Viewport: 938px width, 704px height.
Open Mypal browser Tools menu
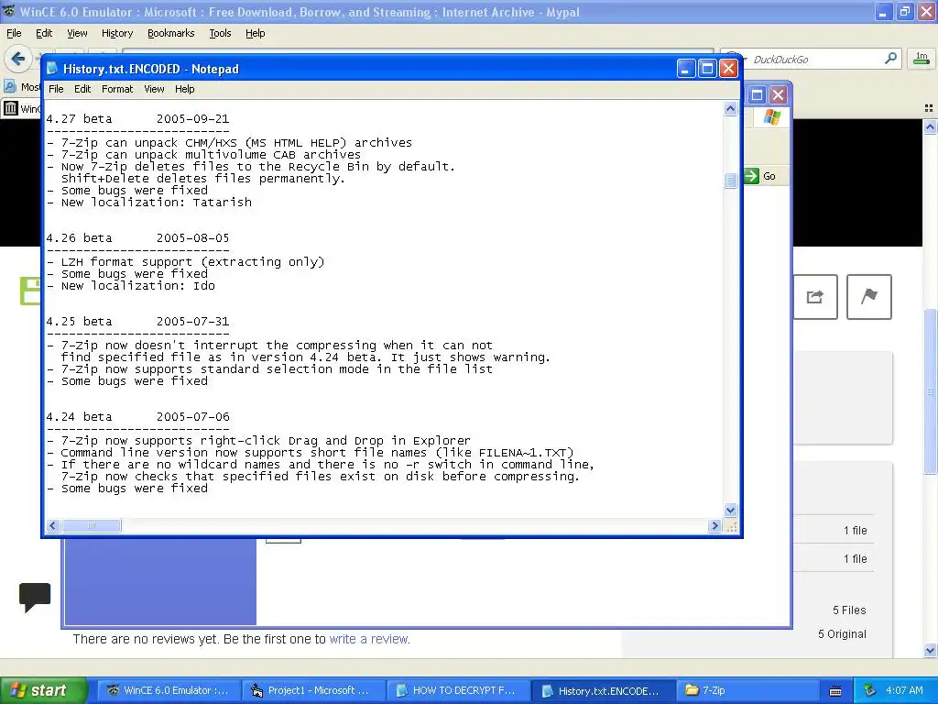(220, 34)
